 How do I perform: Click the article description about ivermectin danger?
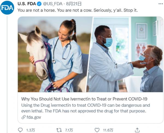point(86,108)
